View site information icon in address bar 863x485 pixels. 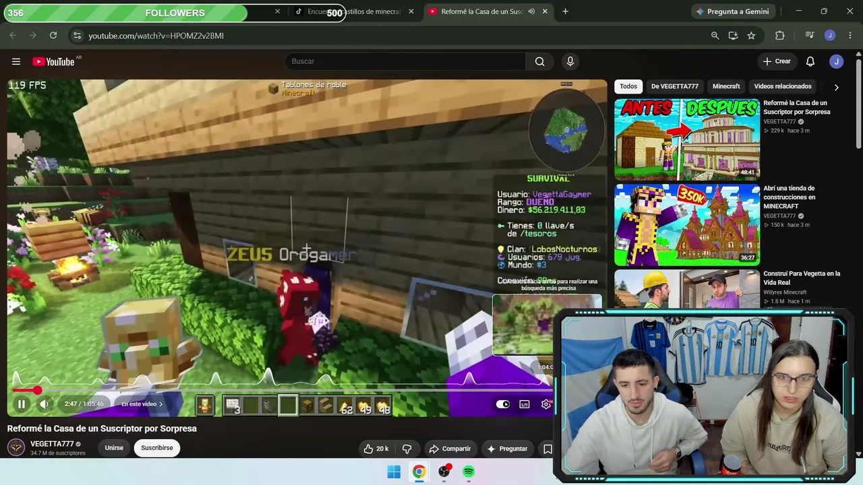click(77, 36)
